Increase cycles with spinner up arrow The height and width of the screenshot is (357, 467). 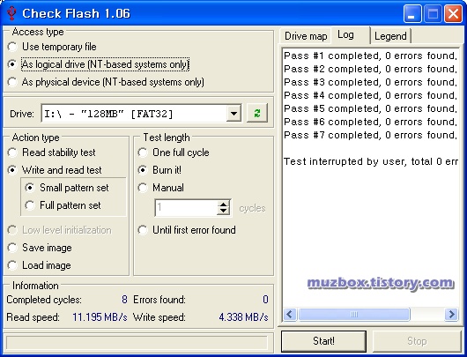point(224,205)
